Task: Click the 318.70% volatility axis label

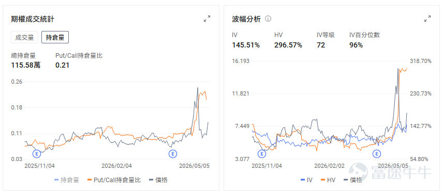Action: pyautogui.click(x=421, y=61)
